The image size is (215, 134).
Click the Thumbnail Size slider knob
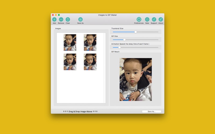136,32
